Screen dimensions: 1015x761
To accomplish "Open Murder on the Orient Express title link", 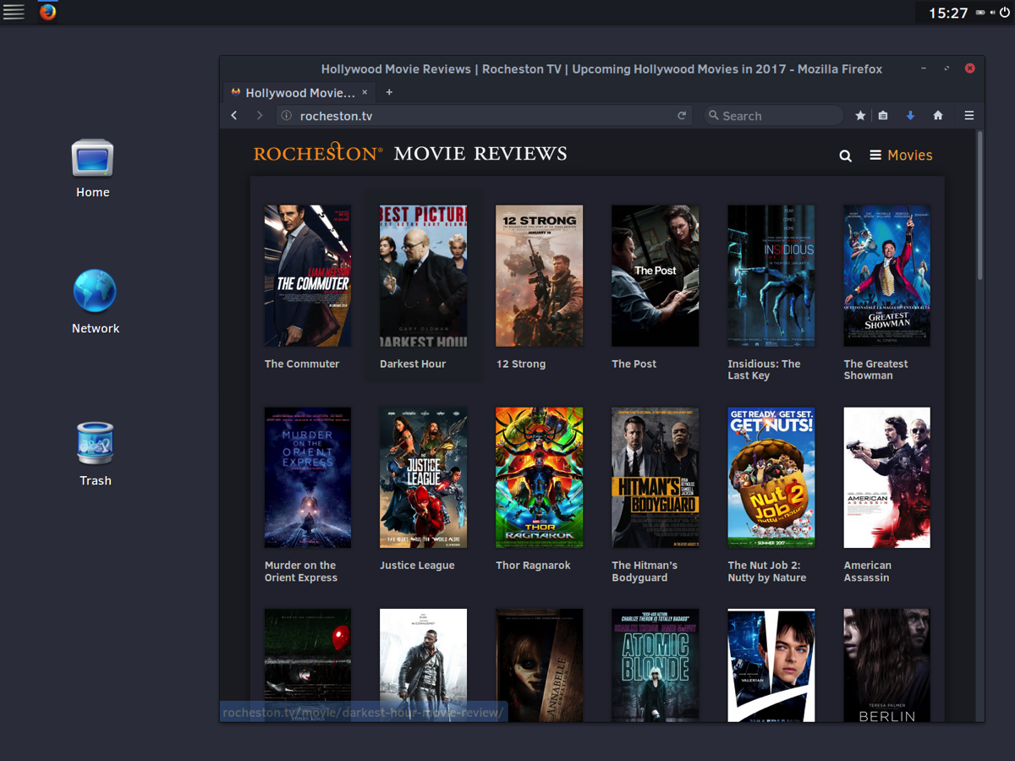I will click(x=301, y=572).
